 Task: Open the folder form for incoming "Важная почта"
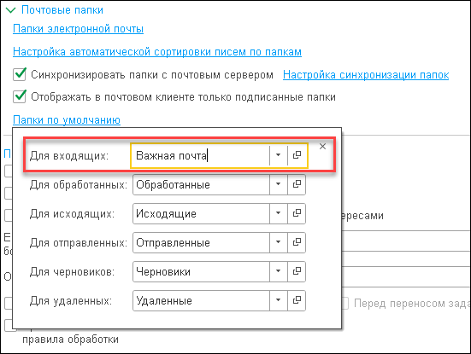(297, 155)
